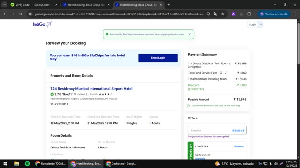Click the Verifica que eres tú profile button

click(274, 14)
